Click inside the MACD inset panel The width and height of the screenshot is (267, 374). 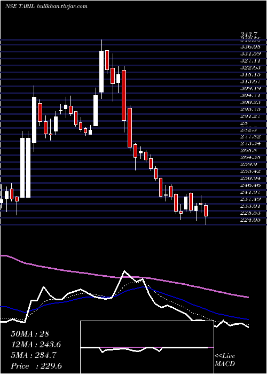147,347
